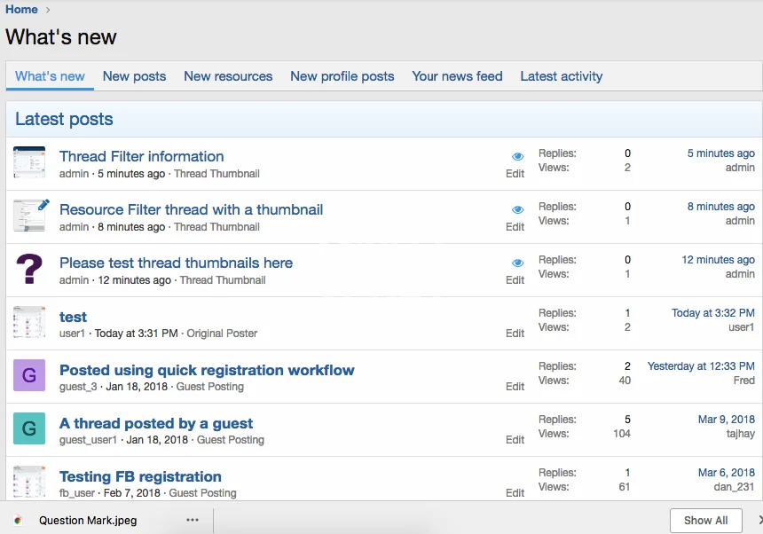Toggle the eye icon for Please test thread thumbnails
Viewport: 763px width, 534px height.
[x=518, y=263]
